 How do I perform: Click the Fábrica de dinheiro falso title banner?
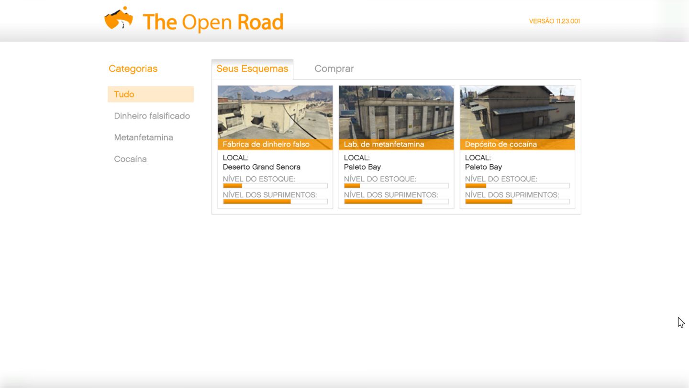click(x=275, y=144)
